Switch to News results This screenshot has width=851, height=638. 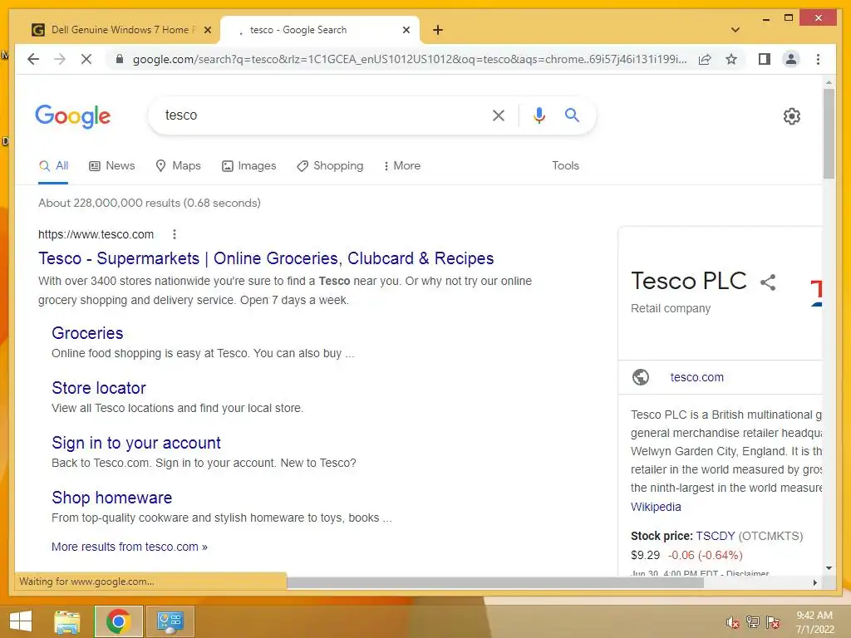[112, 166]
